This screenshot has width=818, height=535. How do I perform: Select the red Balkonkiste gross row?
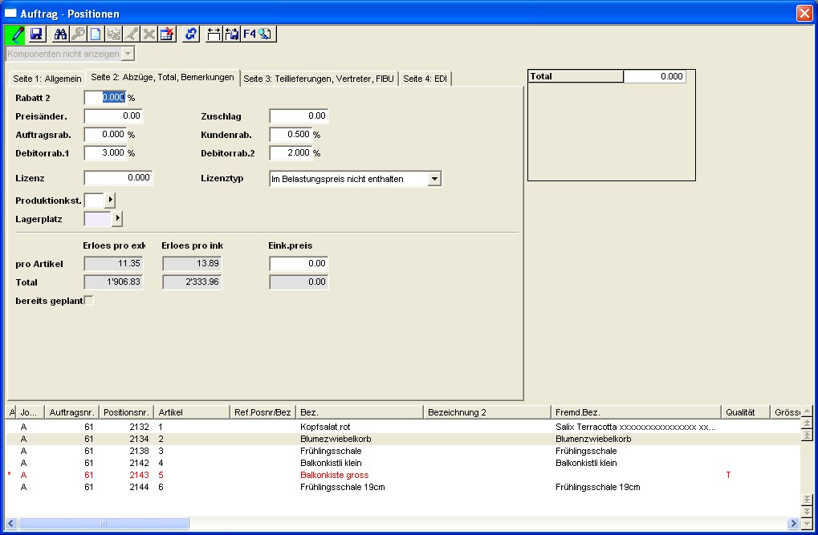(403, 475)
